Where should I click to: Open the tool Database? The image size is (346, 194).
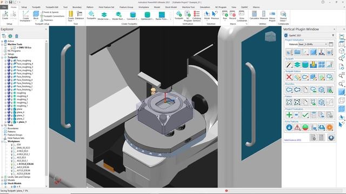(x=79, y=15)
